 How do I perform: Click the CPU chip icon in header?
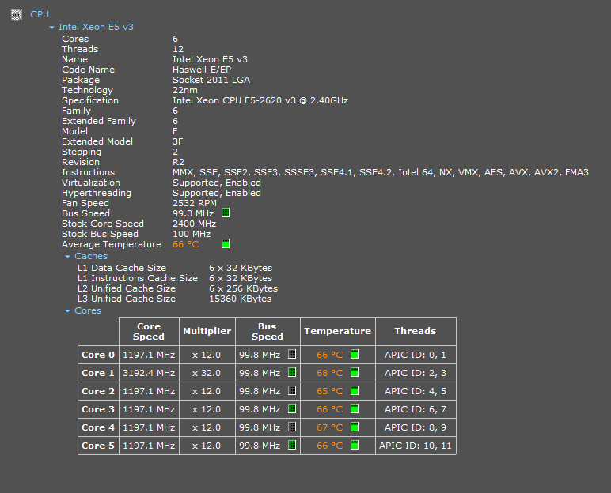(x=17, y=15)
